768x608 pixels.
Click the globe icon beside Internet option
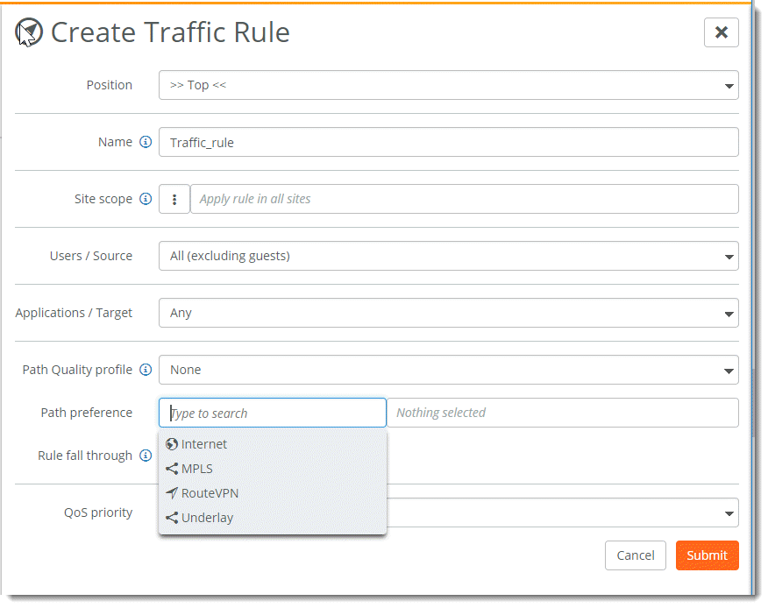pos(172,443)
